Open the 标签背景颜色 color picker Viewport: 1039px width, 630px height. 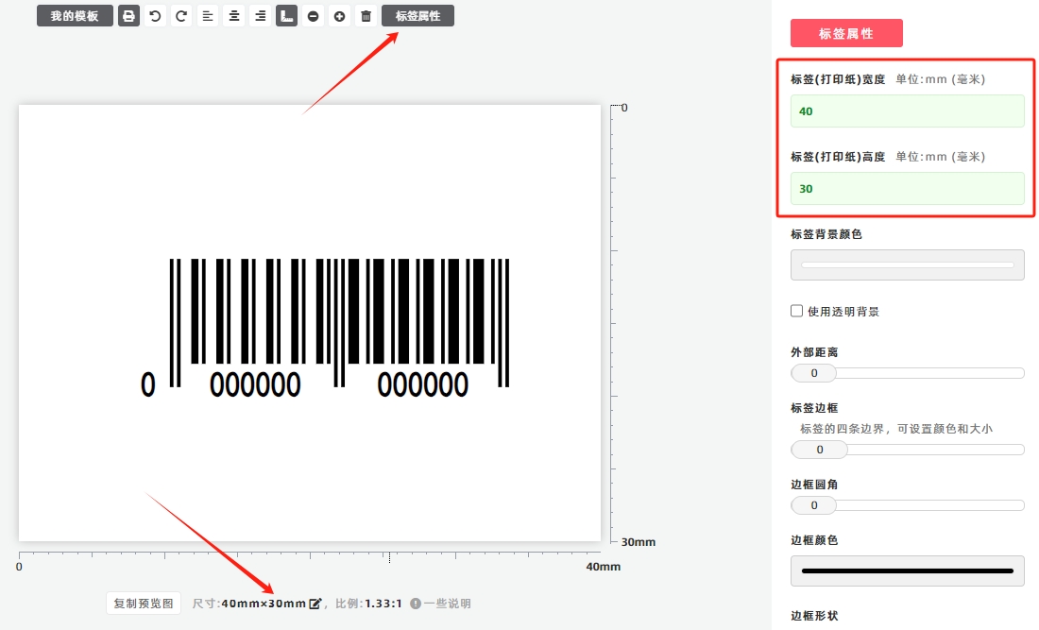pos(907,265)
